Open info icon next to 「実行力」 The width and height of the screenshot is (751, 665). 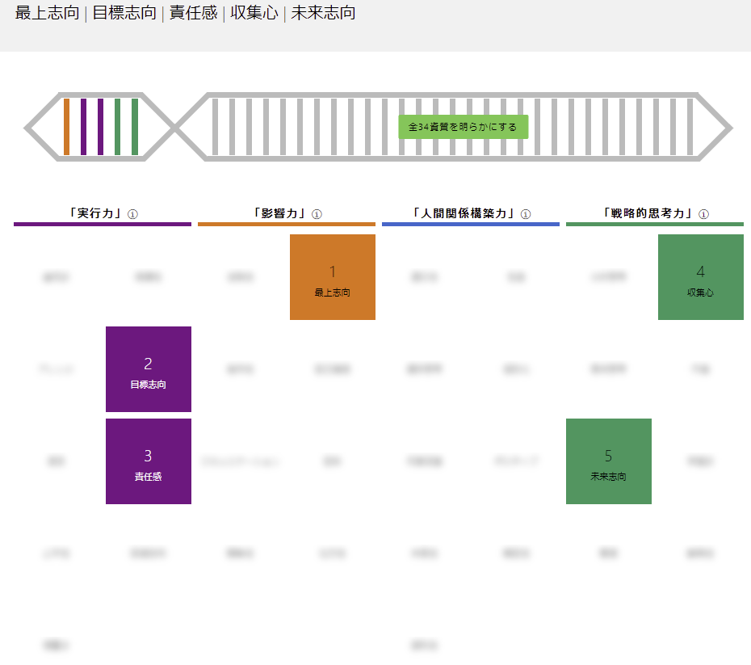coord(132,214)
